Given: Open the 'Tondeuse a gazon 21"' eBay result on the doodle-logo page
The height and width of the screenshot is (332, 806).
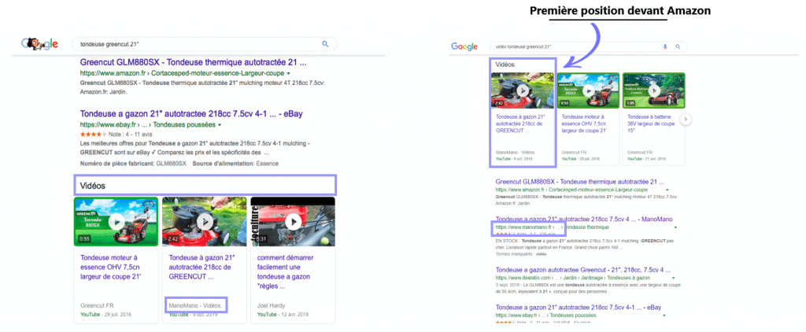Looking at the screenshot, I should 190,114.
